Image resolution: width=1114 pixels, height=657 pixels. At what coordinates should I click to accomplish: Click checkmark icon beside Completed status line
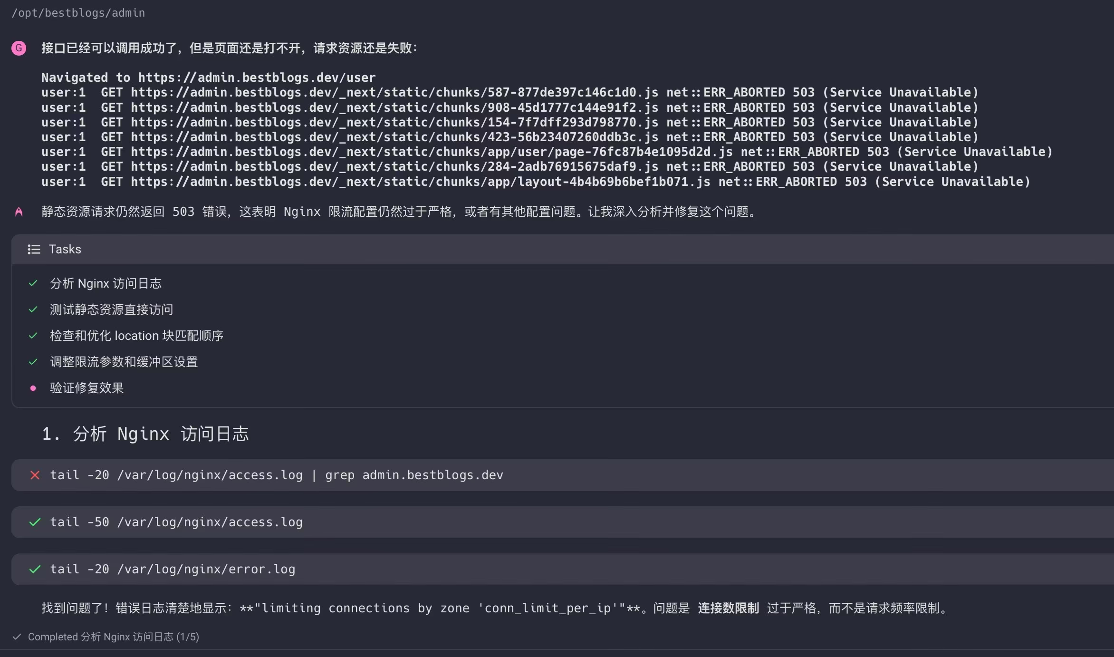coord(17,637)
